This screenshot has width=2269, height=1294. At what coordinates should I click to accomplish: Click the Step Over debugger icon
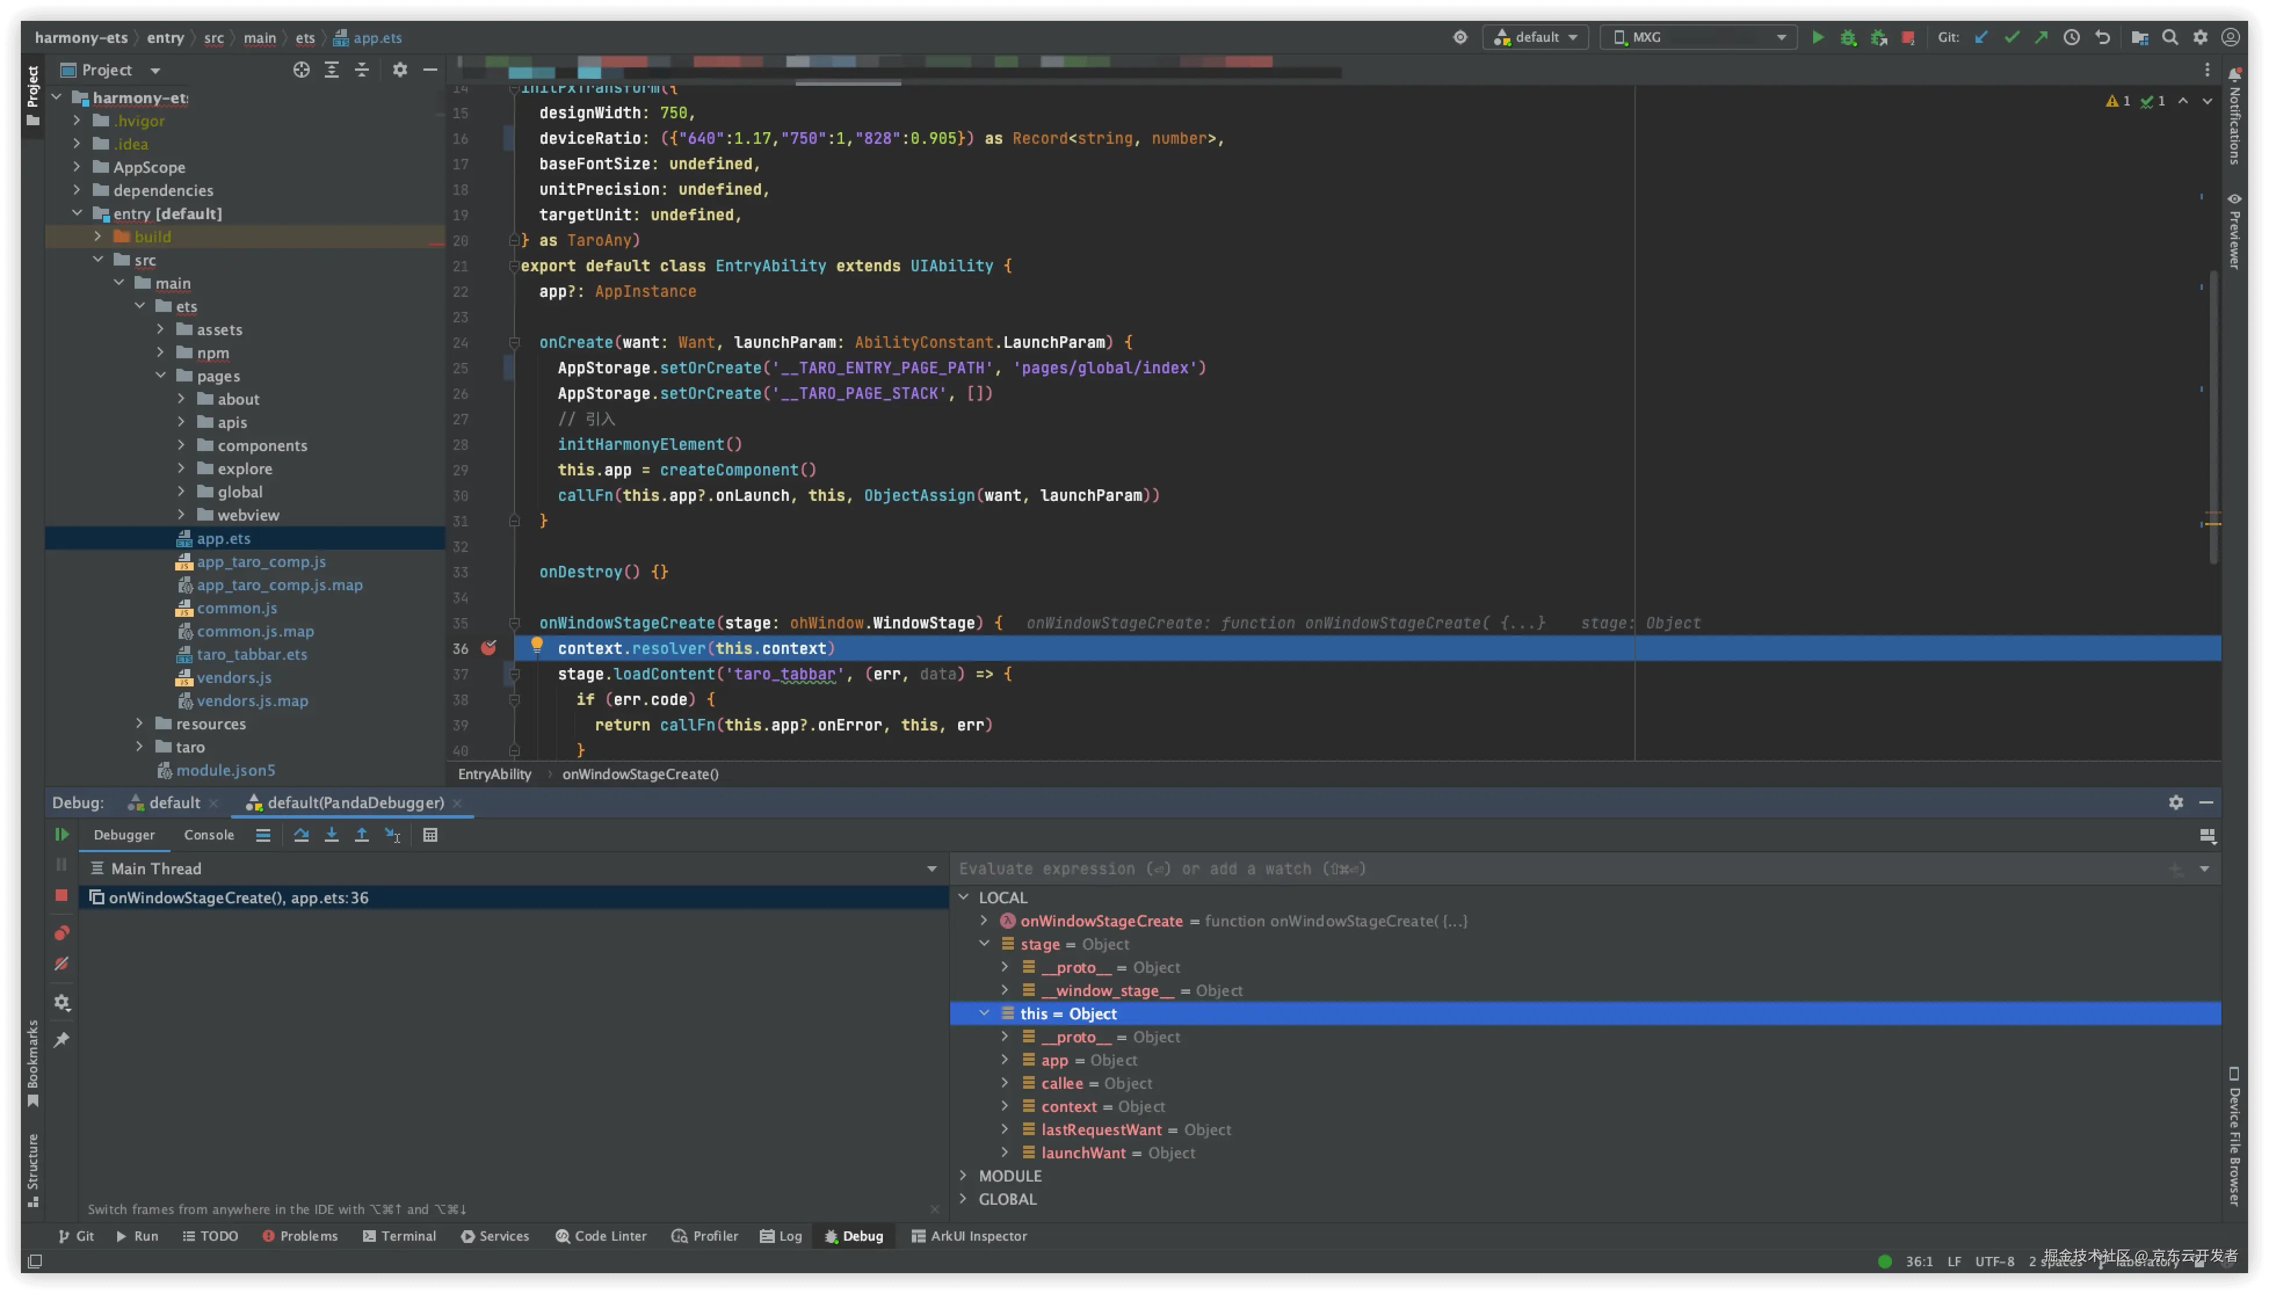pos(302,834)
